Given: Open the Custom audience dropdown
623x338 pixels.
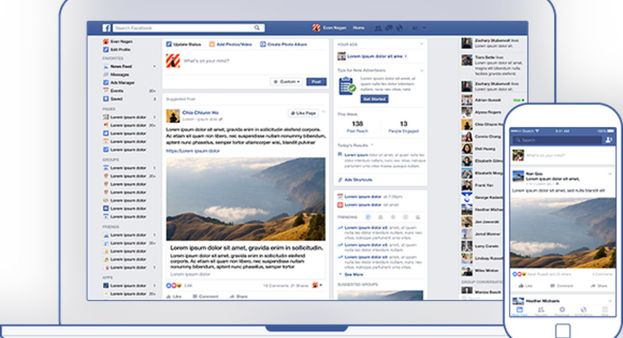Looking at the screenshot, I should (287, 81).
